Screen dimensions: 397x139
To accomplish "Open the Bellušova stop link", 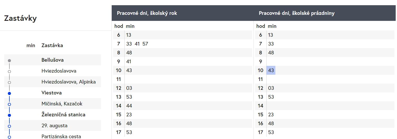I will click(x=52, y=60).
